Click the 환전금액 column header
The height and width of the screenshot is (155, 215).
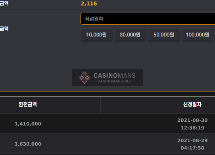(28, 104)
